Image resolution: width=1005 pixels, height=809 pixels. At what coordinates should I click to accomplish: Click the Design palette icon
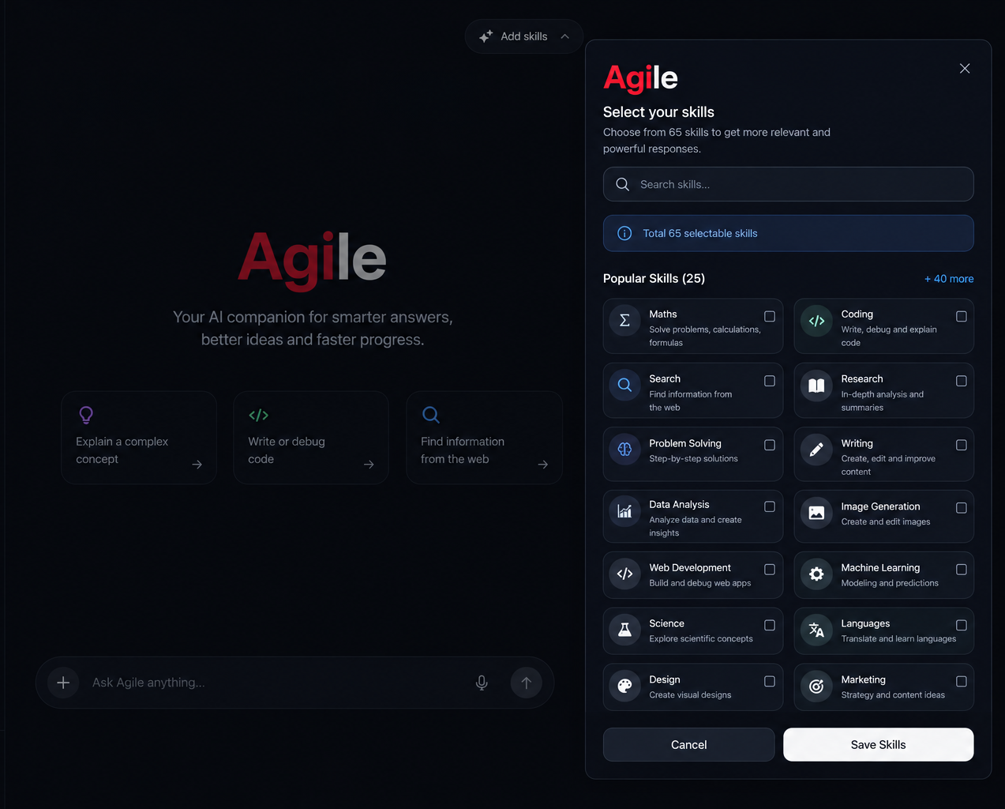(624, 686)
